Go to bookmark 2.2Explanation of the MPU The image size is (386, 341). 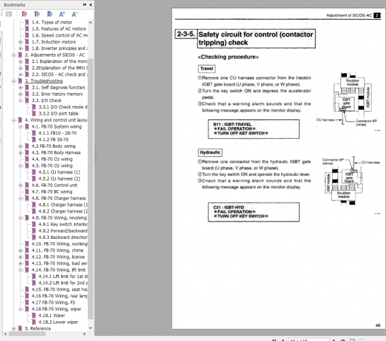(59, 68)
